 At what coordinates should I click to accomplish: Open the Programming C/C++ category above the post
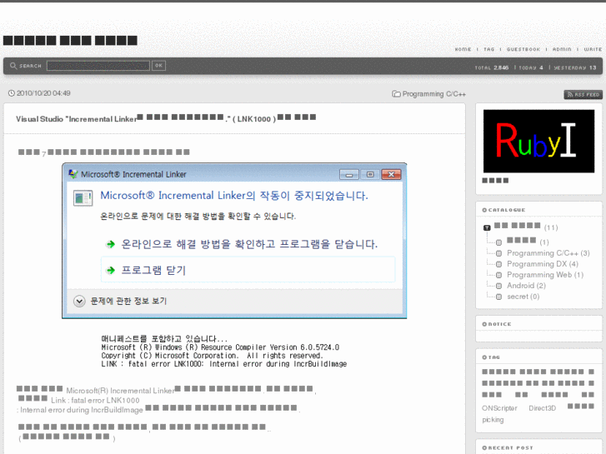pos(434,94)
